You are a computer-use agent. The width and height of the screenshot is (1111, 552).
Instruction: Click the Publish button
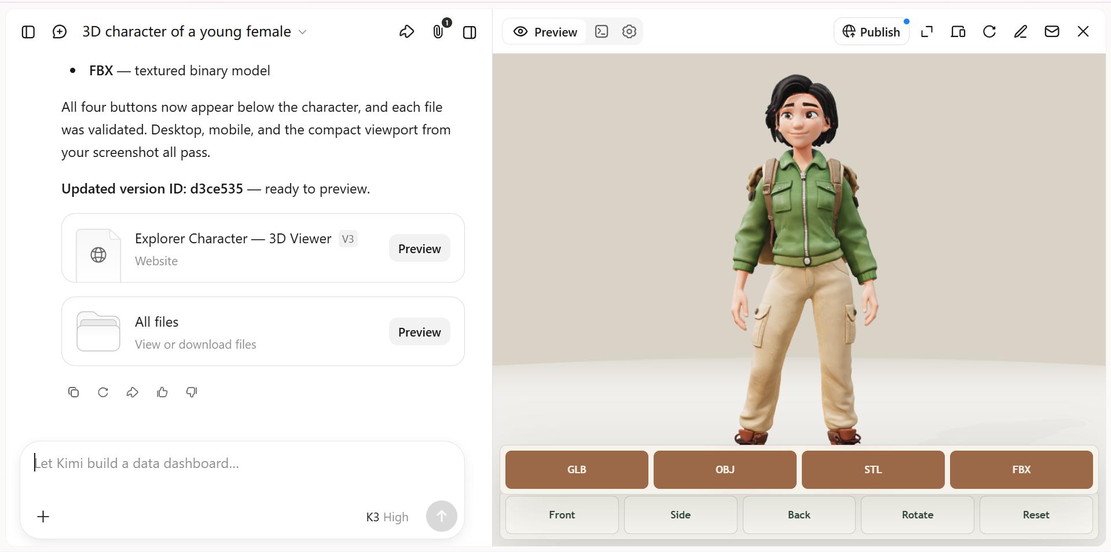click(x=871, y=32)
